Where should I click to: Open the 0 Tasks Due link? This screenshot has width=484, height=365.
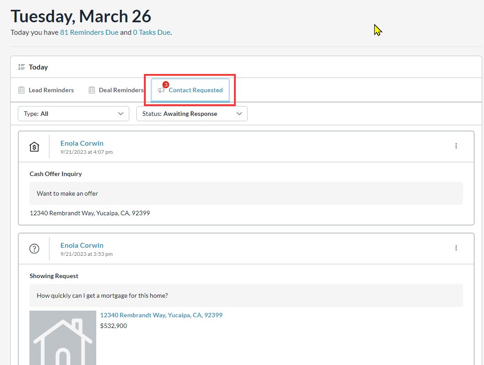tap(152, 33)
